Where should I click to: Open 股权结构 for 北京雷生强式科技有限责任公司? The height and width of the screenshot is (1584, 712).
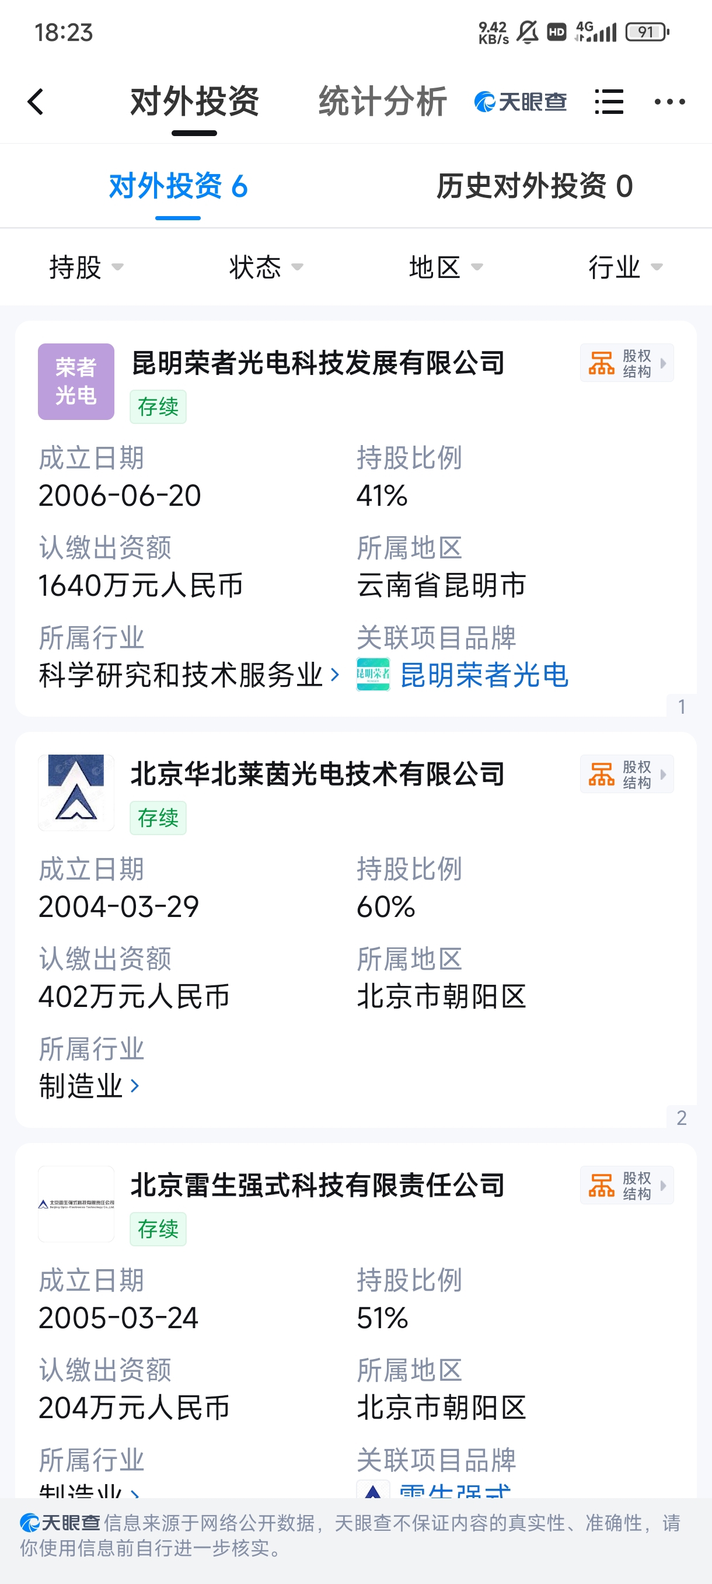pyautogui.click(x=627, y=1185)
